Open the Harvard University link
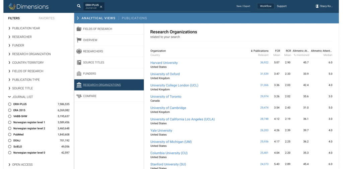 tap(164, 63)
